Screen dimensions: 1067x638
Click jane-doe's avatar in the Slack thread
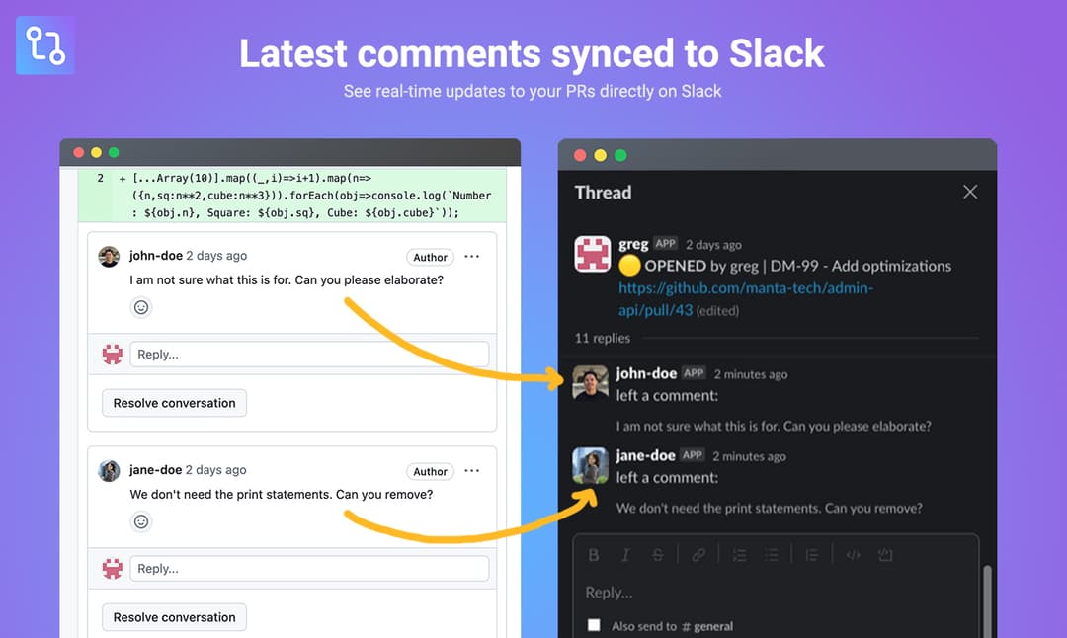(x=590, y=465)
